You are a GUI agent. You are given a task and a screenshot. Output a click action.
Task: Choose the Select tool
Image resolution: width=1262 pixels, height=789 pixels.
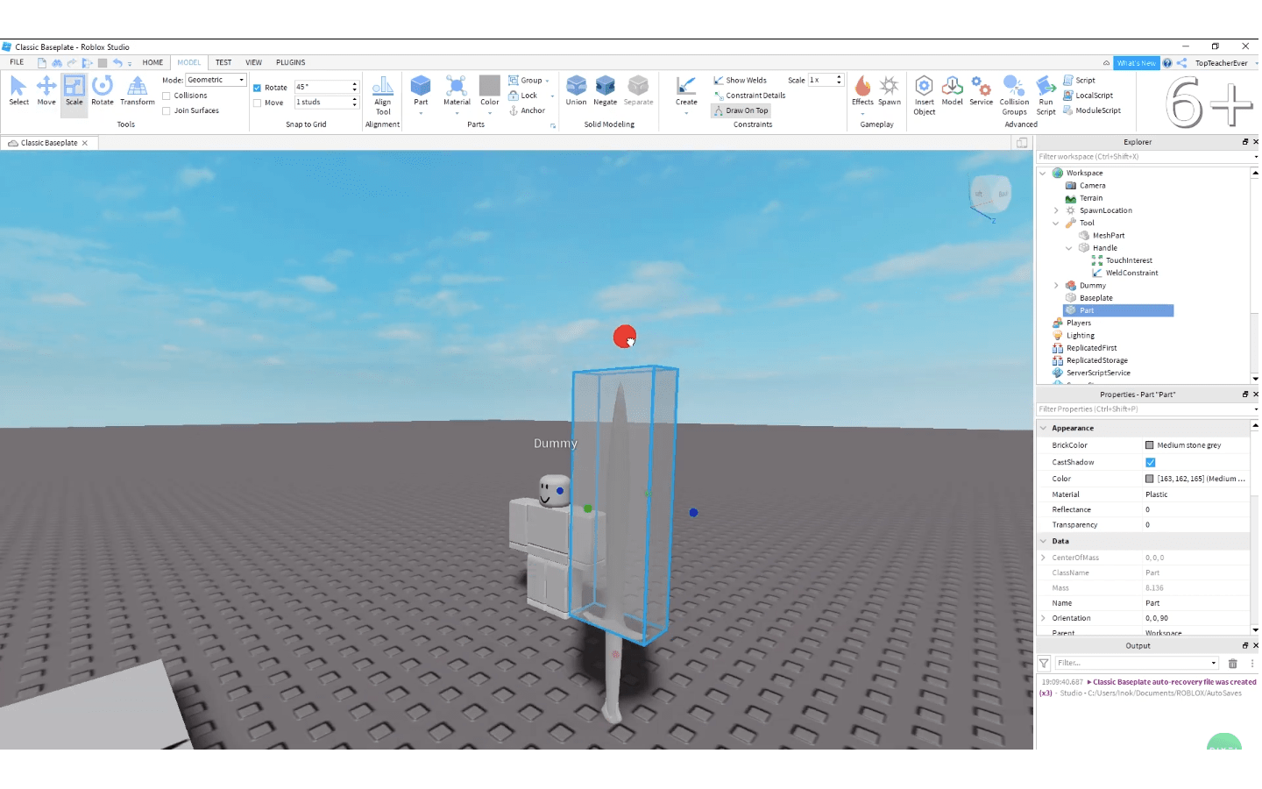coord(18,91)
